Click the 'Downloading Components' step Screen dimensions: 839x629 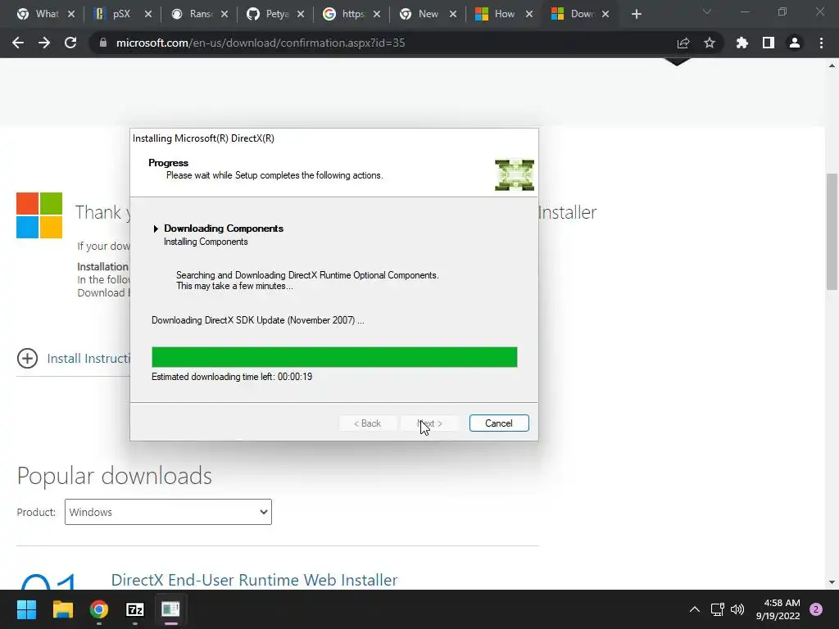[224, 229]
